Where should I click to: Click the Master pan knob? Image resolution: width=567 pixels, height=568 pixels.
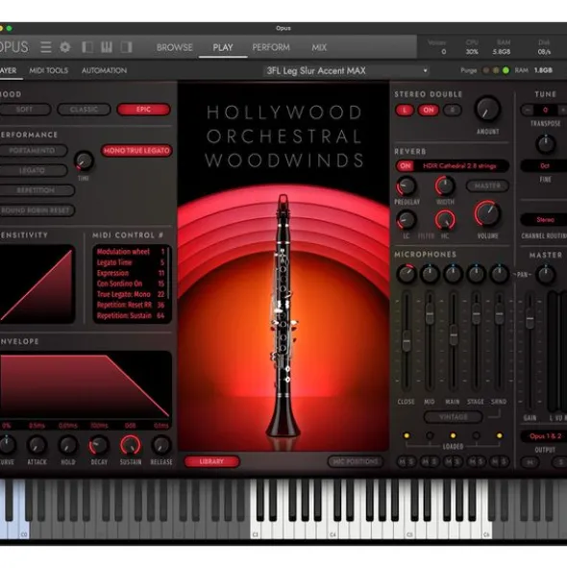tap(545, 275)
